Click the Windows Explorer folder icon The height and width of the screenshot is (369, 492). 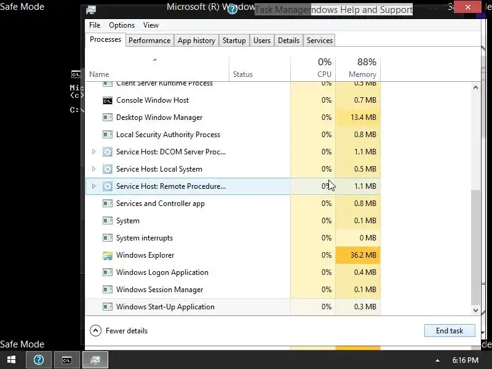(107, 255)
